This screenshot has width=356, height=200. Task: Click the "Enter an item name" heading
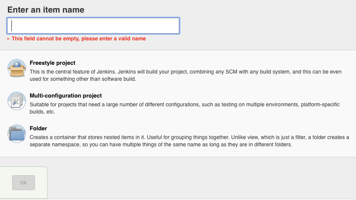coord(46,10)
